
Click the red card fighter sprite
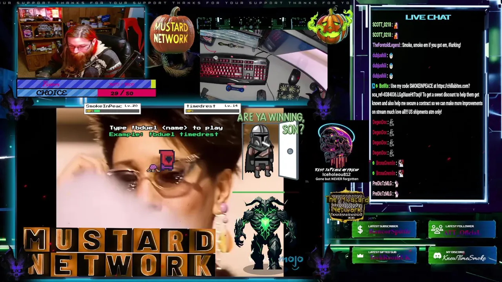(x=167, y=160)
